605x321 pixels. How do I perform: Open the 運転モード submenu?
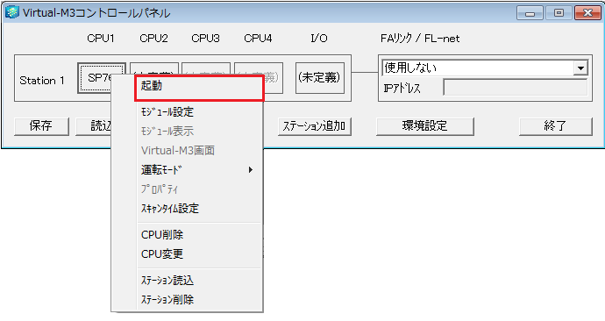(x=199, y=170)
